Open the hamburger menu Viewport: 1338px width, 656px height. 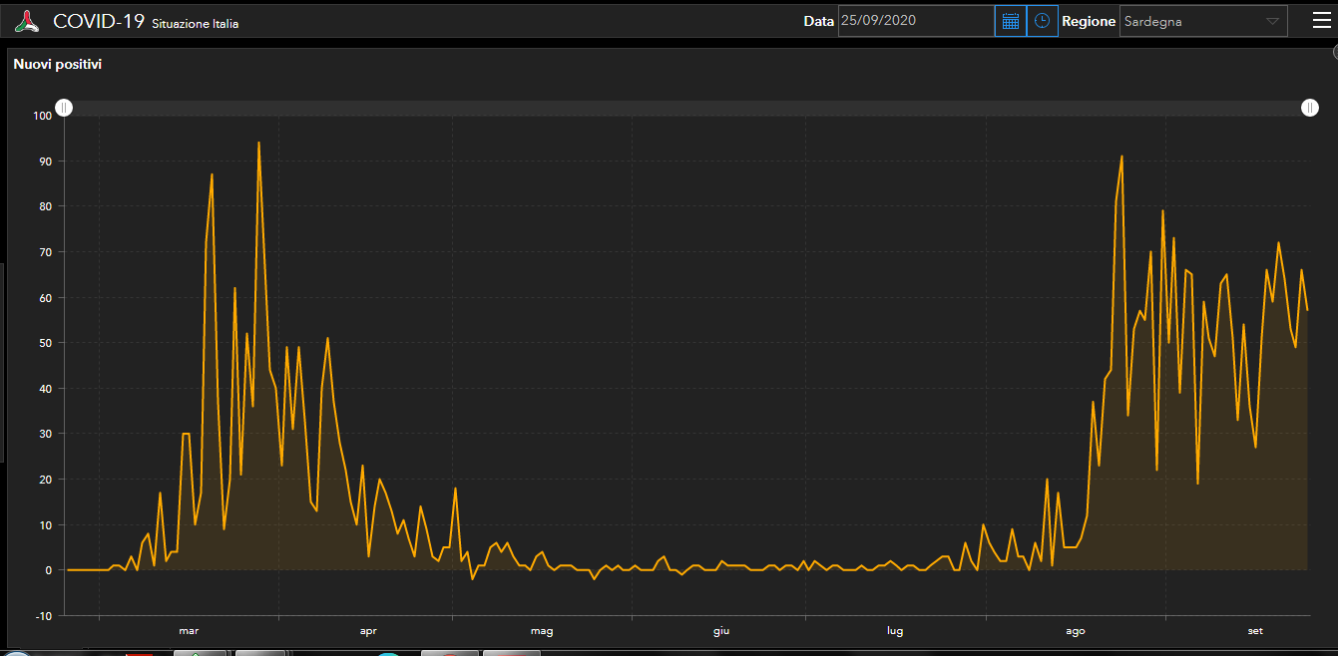pyautogui.click(x=1321, y=21)
